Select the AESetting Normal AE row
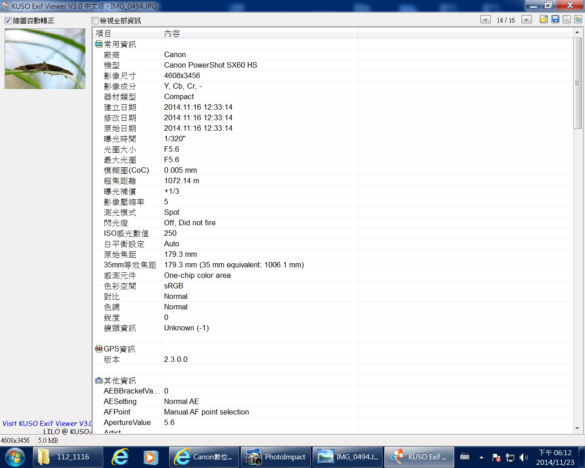This screenshot has width=585, height=468. pos(333,401)
